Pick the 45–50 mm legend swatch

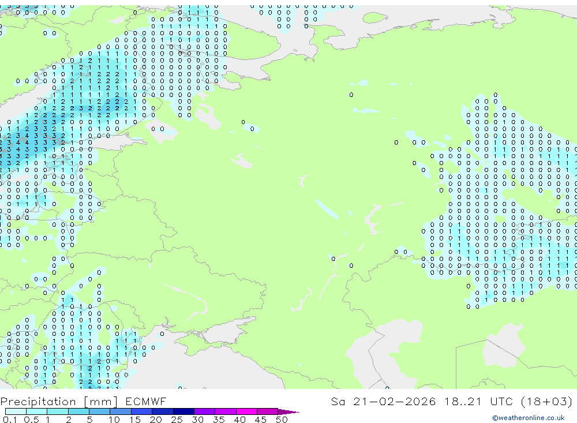(268, 411)
